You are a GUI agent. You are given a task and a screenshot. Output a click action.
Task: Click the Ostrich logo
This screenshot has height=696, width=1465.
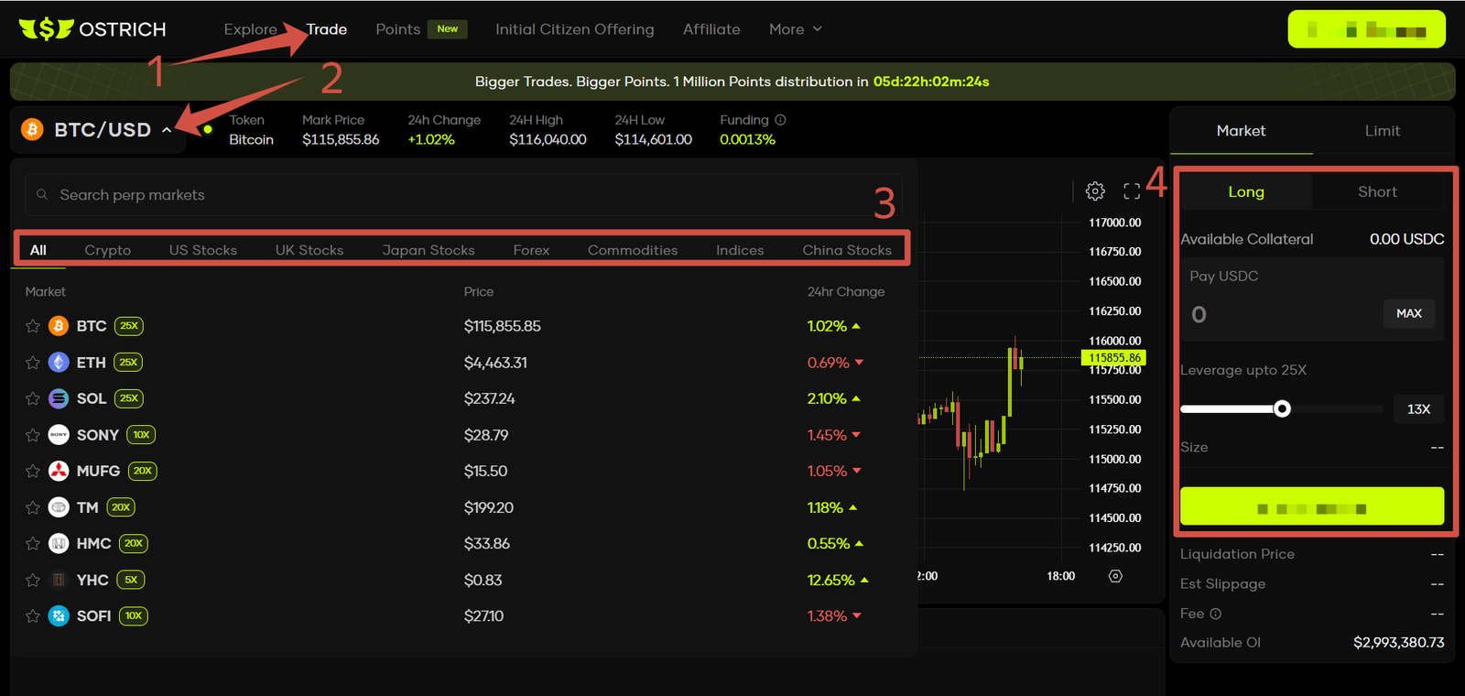92,29
